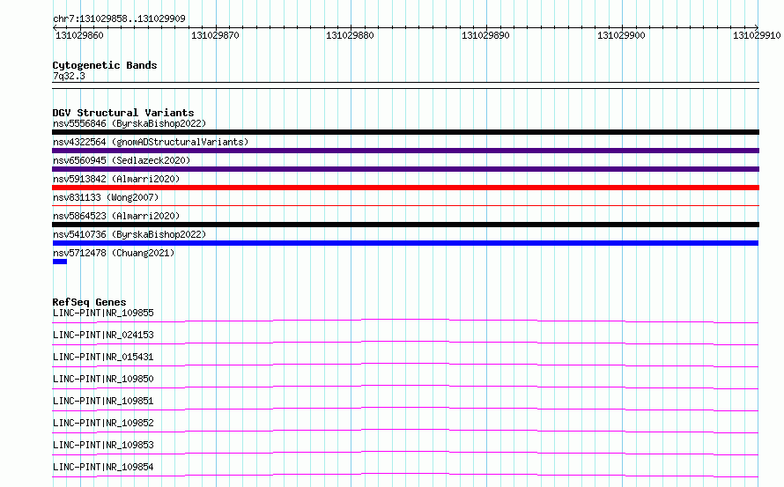
Task: Click the purple bar for nsv6560945
Action: click(x=405, y=169)
